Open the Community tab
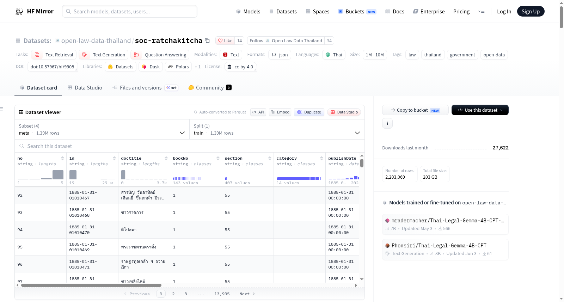The width and height of the screenshot is (564, 302). click(x=210, y=88)
